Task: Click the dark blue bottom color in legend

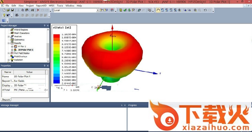Action: [56, 82]
